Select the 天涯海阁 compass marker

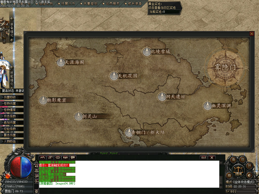pyautogui.click(x=61, y=62)
